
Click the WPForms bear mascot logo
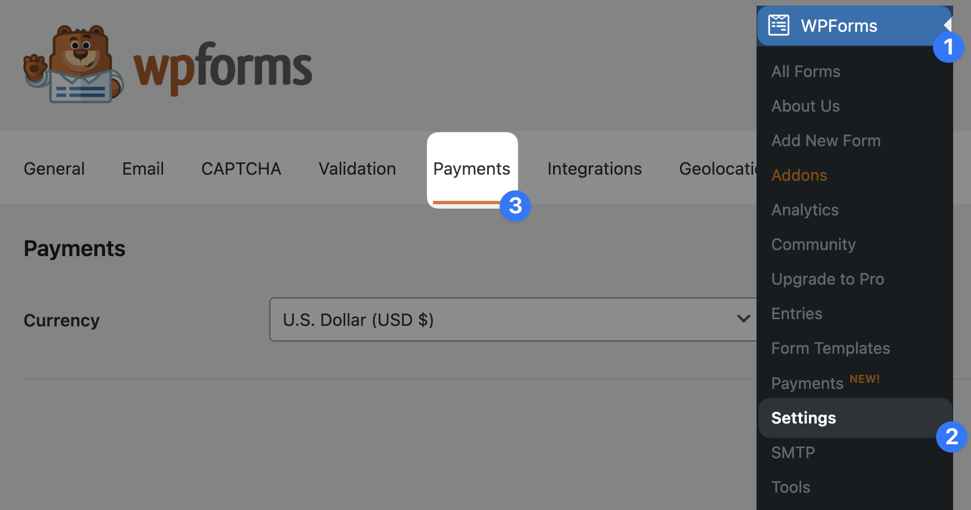click(74, 65)
